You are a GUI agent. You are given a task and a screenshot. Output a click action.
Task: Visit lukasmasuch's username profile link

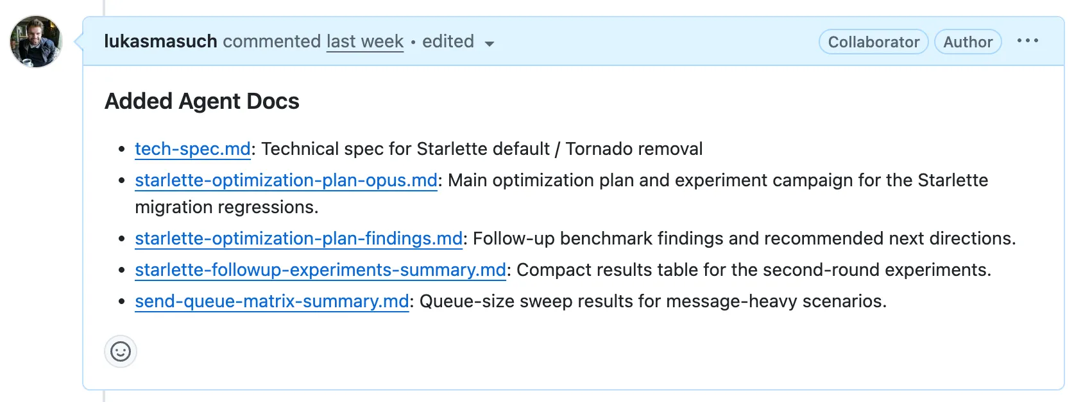point(160,41)
